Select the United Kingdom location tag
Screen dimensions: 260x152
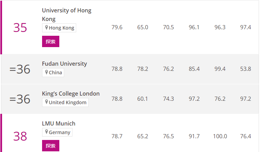point(65,102)
